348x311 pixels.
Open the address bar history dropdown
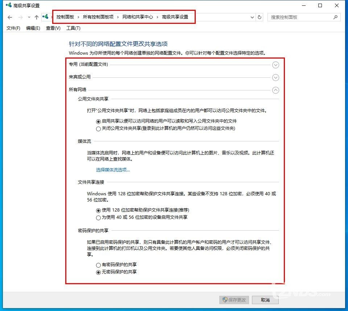click(252, 17)
